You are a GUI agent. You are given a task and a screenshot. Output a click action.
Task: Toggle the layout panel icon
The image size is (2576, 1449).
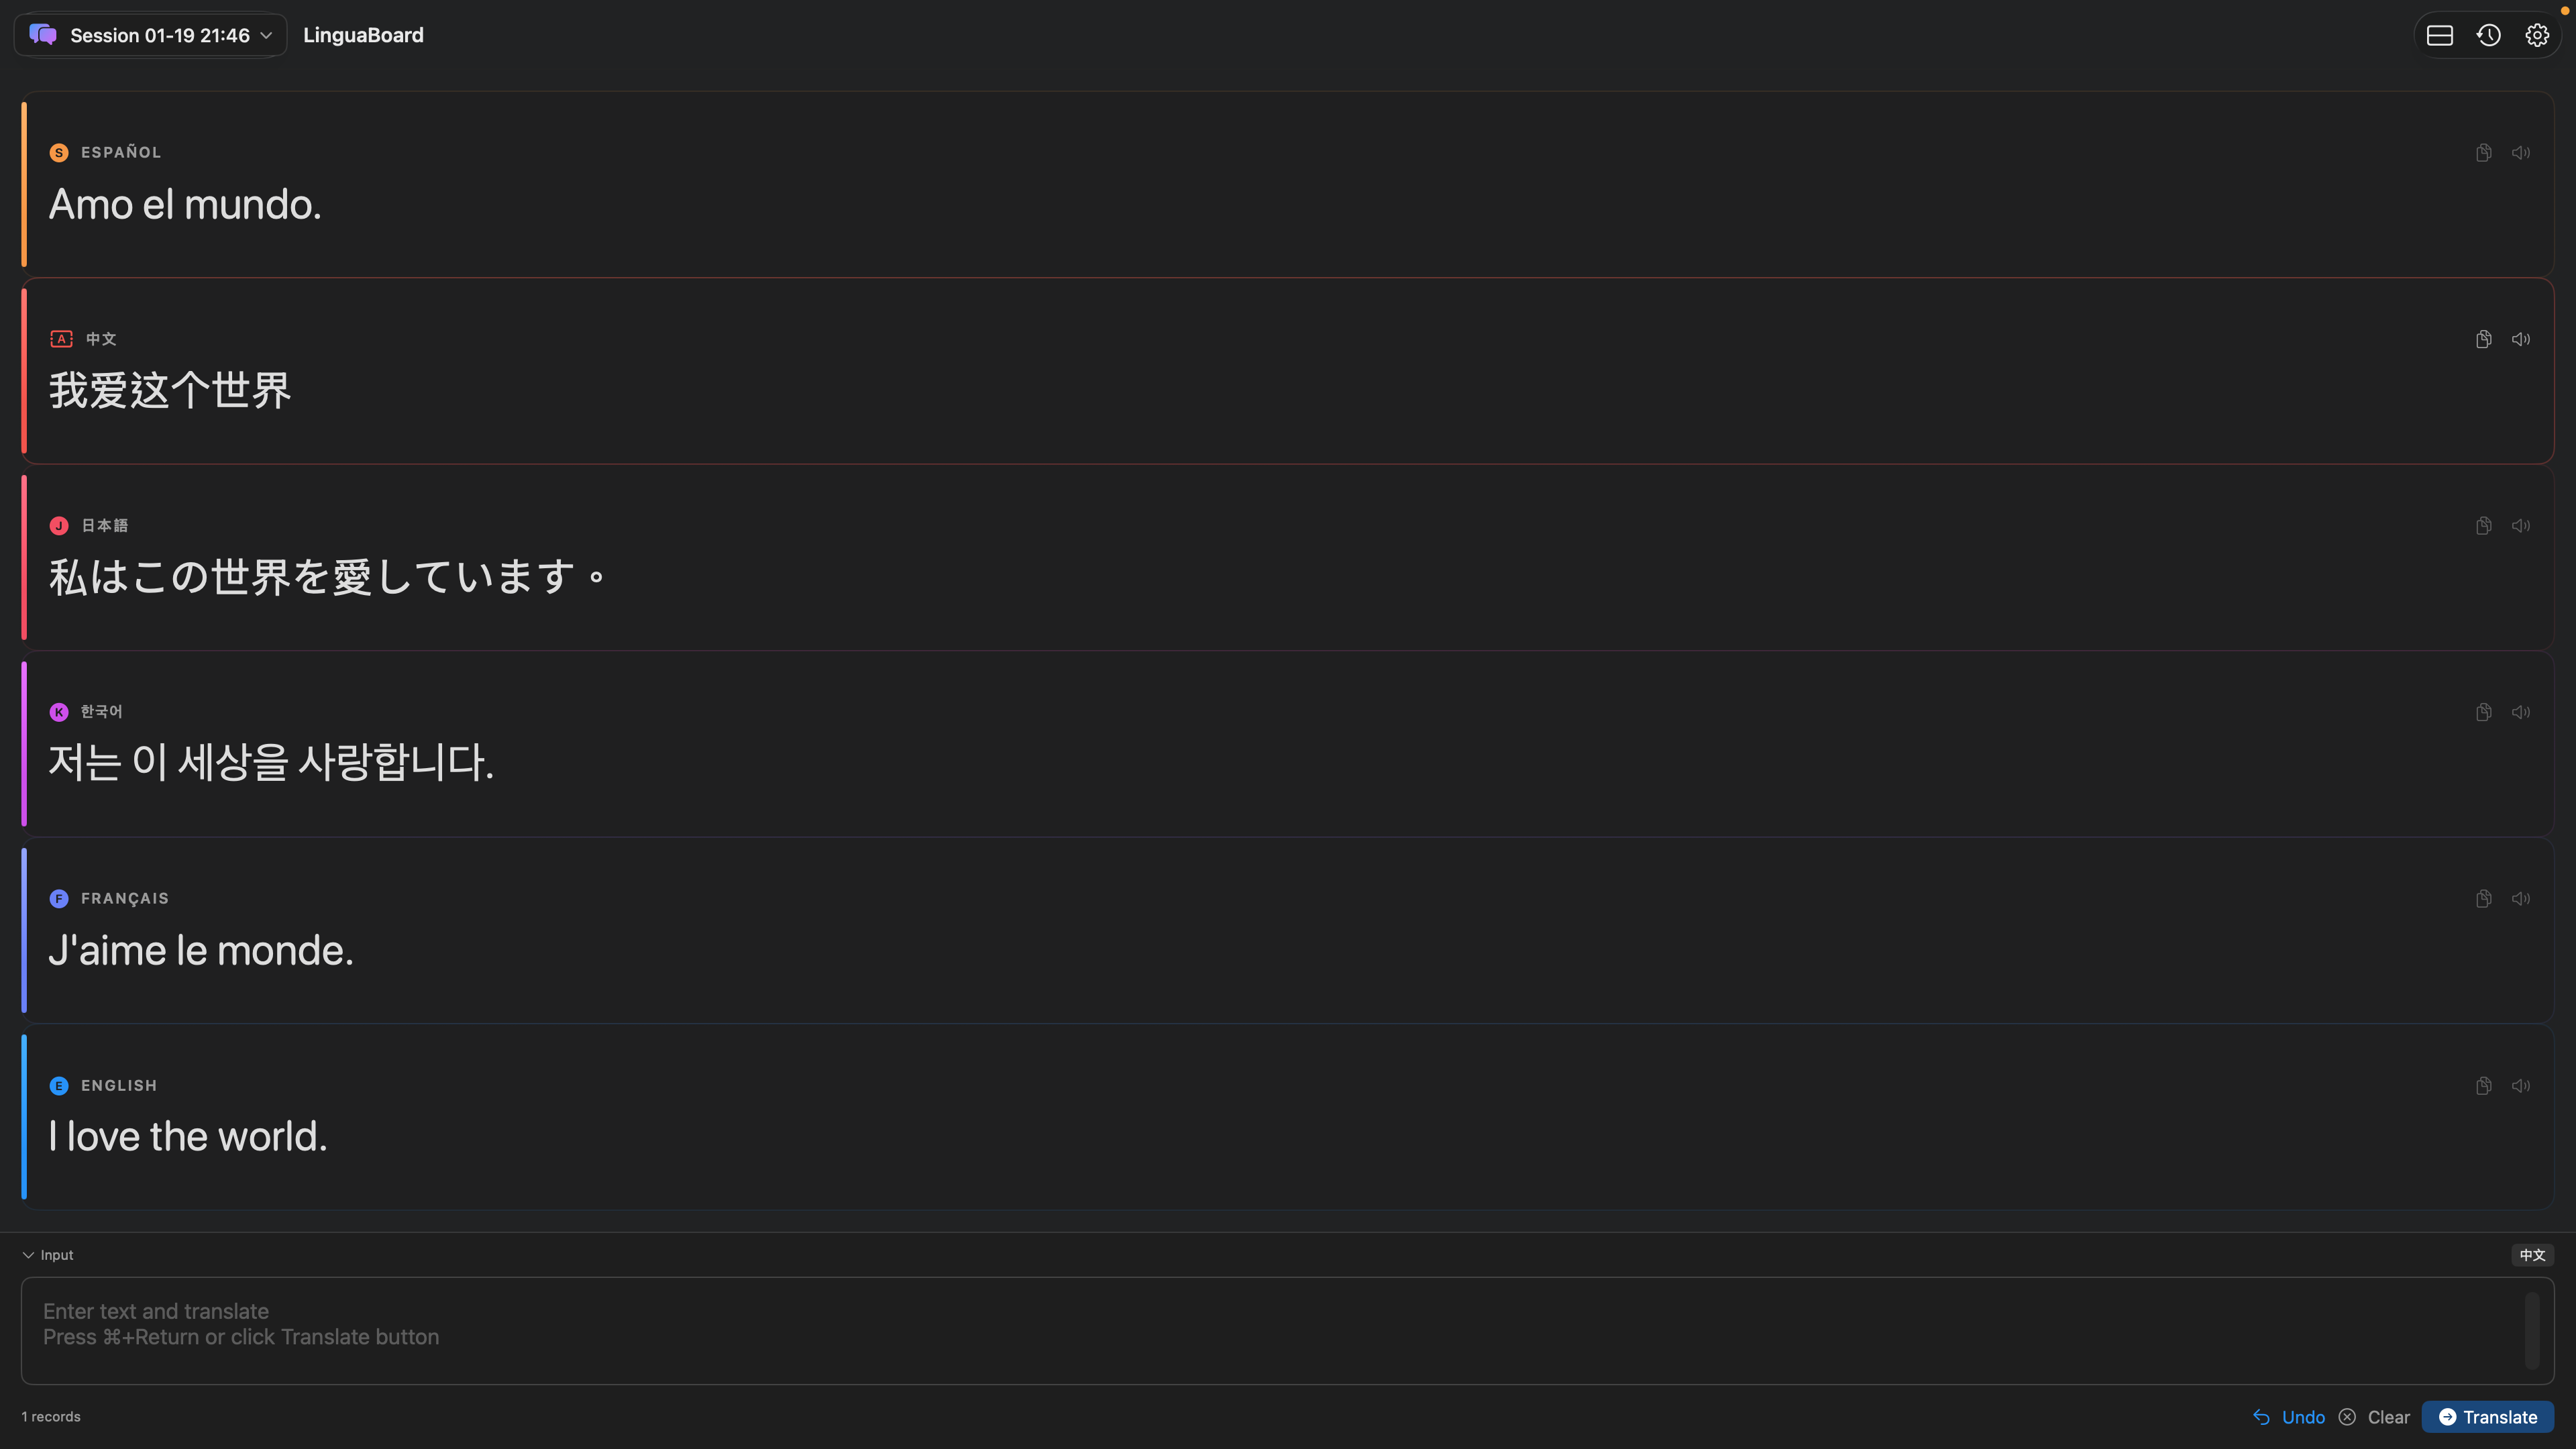[2440, 35]
